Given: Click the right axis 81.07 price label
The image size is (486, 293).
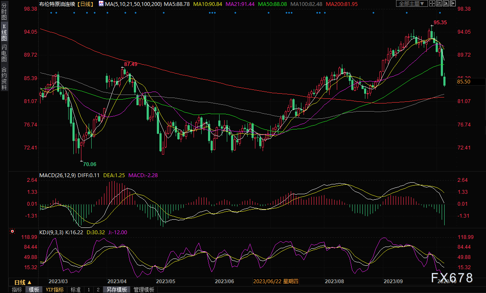Looking at the screenshot, I should (464, 101).
